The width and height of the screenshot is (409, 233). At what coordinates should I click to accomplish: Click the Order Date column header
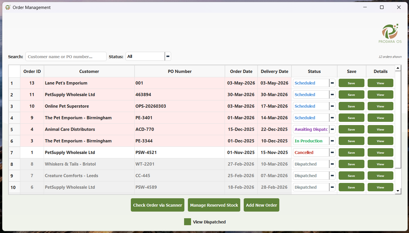241,71
